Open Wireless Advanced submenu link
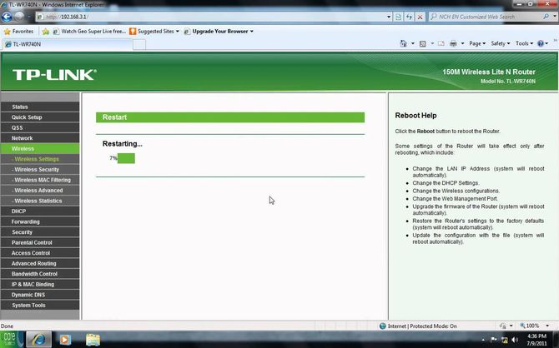Image resolution: width=559 pixels, height=348 pixels. click(40, 191)
